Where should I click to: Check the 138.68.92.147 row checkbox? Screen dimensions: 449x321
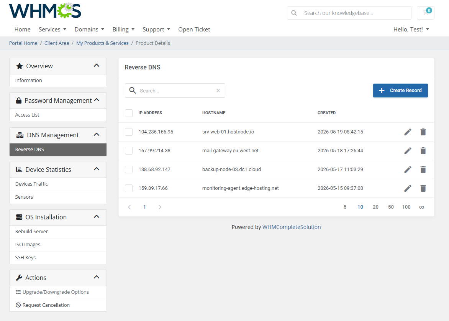point(129,170)
